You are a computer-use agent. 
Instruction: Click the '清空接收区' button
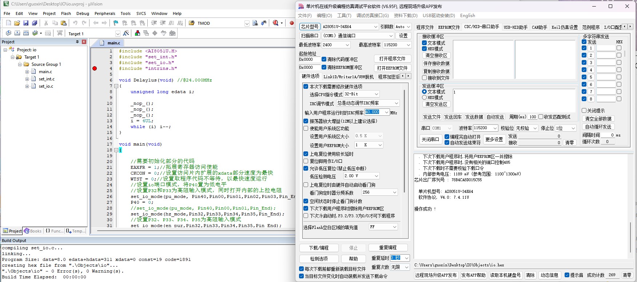436,55
